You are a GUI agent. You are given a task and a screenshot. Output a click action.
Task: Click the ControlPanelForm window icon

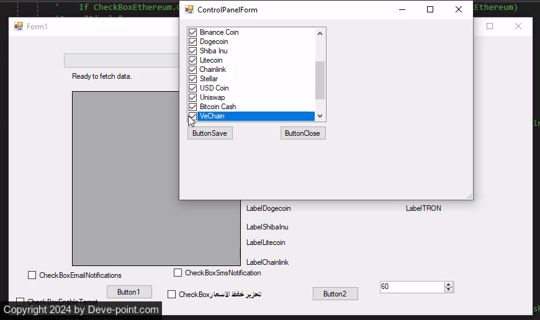pos(189,10)
